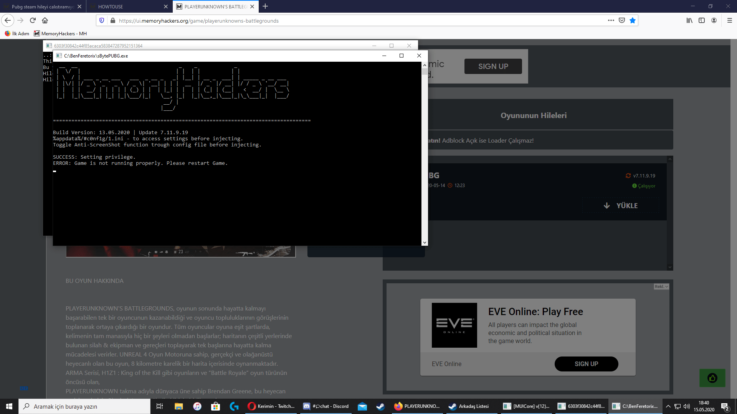This screenshot has width=737, height=414.
Task: Click the taskbar search box 'Aramak için buraya yazın'
Action: click(84, 406)
